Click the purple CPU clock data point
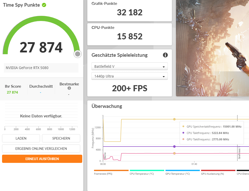249x191 pixels. tap(174, 147)
